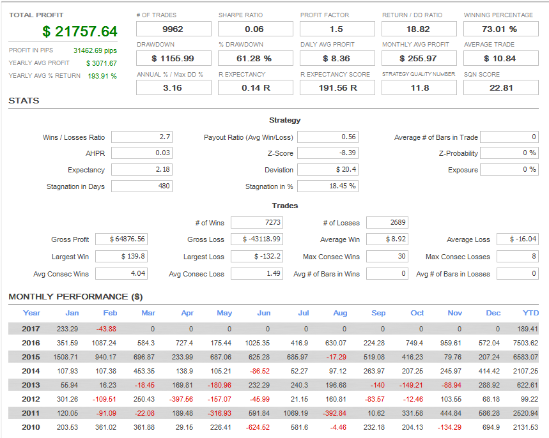
Task: Select Stagnation in Days field 480
Action: click(x=142, y=186)
